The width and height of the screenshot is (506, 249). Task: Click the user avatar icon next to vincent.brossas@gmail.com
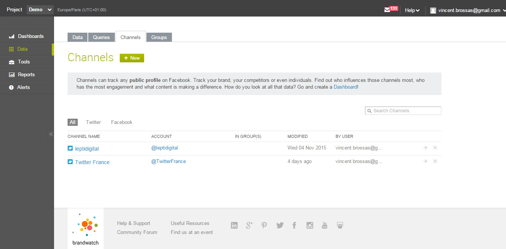(x=433, y=11)
